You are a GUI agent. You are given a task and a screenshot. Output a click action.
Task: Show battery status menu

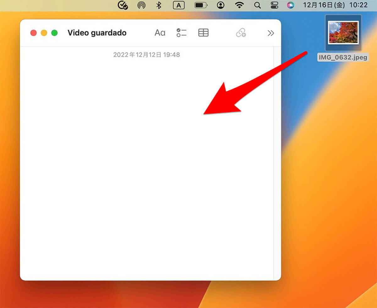coord(201,5)
